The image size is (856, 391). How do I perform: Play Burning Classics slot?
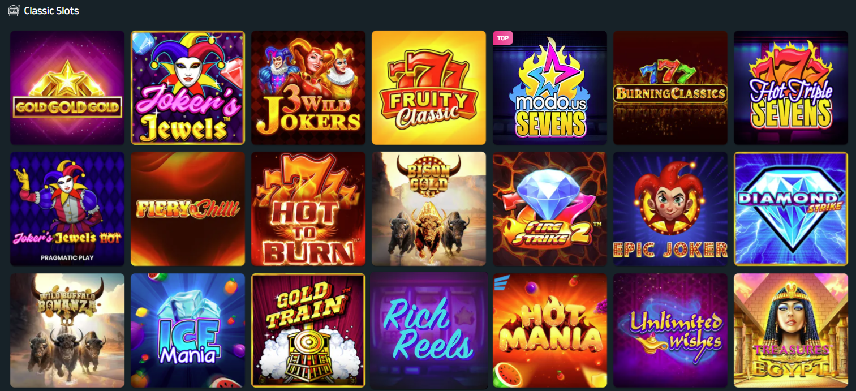pos(670,88)
